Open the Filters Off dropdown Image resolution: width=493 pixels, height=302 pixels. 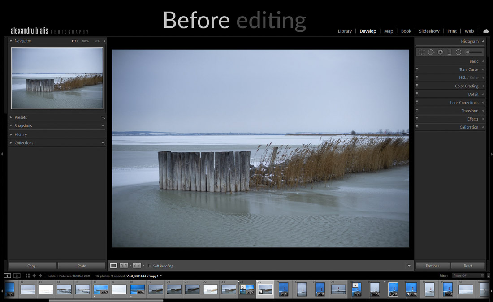(468, 276)
